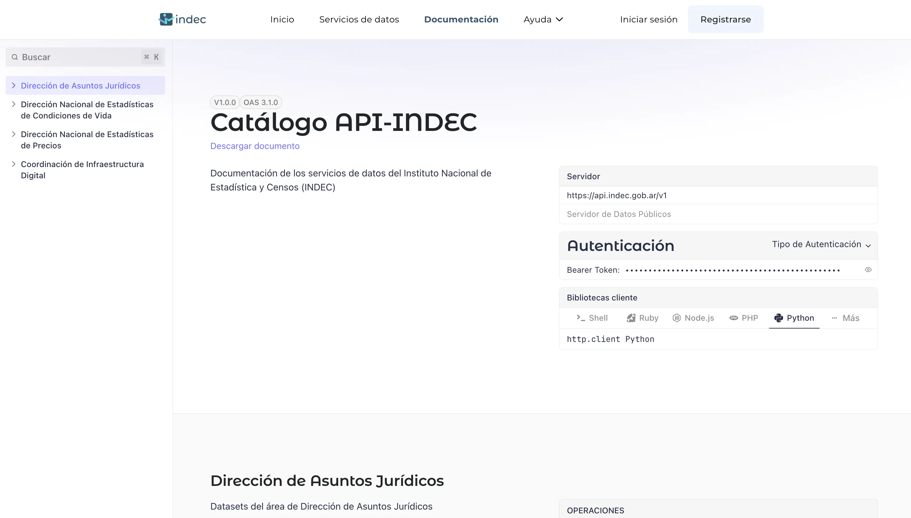Click the Más ellipsis icon
911x518 pixels.
834,318
